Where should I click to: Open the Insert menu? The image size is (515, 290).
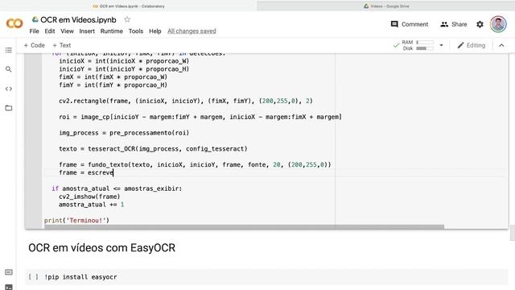[x=87, y=31]
